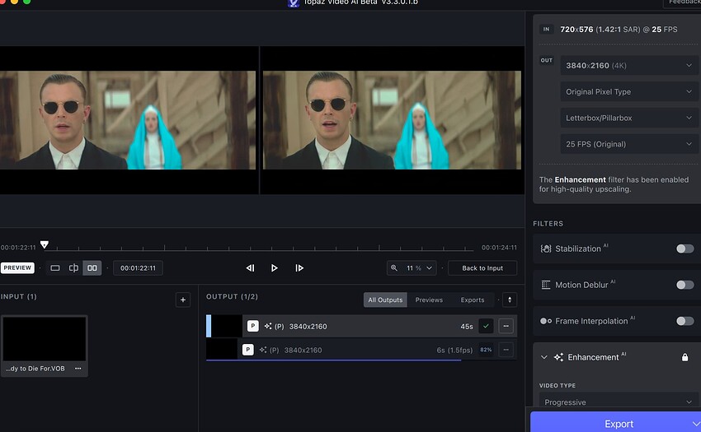Turn on Frame Interpolation toggle

tap(685, 321)
